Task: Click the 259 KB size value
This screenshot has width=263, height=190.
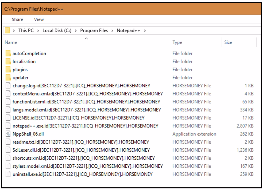Action: 246,174
